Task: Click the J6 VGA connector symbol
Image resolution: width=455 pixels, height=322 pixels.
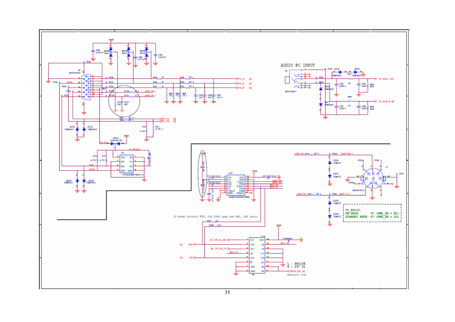Action: click(86, 86)
